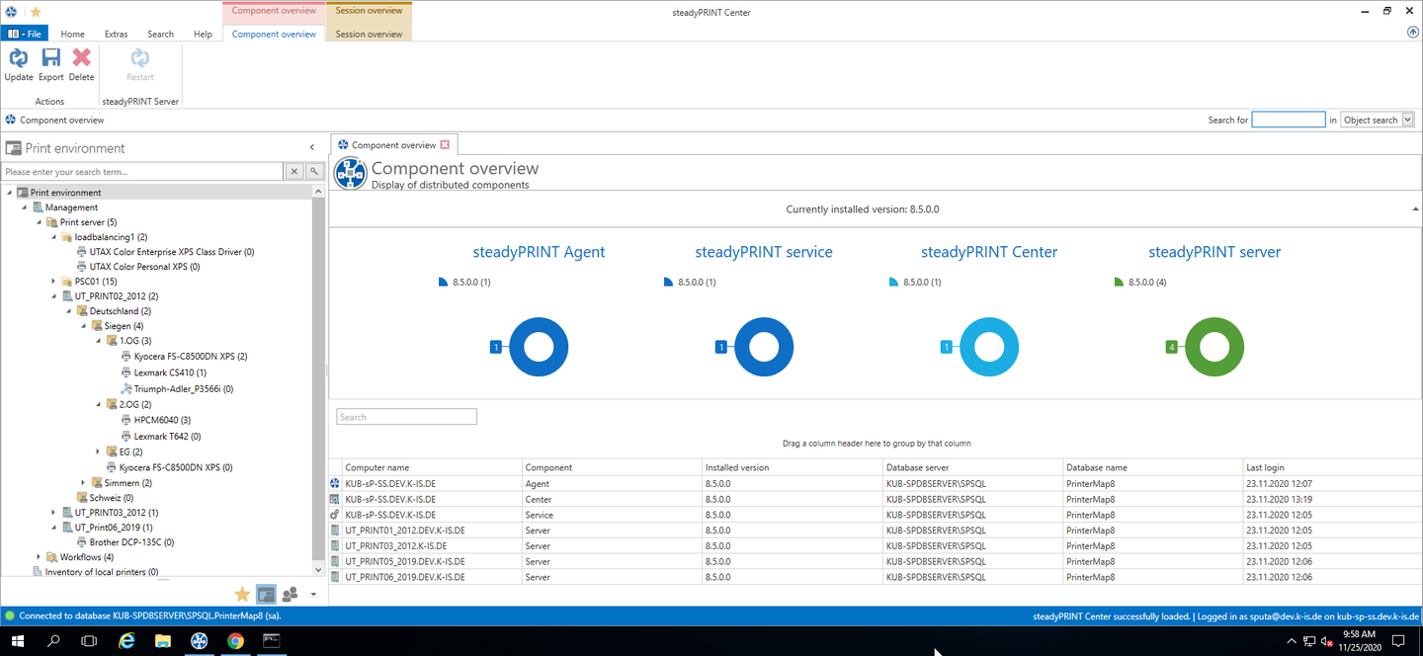The width and height of the screenshot is (1423, 656).
Task: Select the steadyPRINT service donut chart
Action: click(764, 347)
